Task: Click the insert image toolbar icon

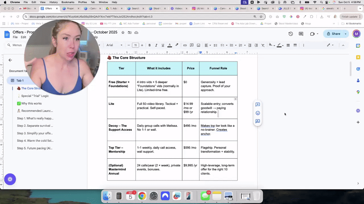Action: [198, 45]
